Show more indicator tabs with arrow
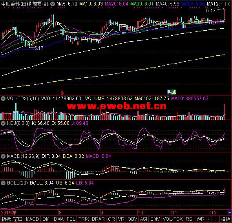232x223 pixels. click(x=208, y=219)
